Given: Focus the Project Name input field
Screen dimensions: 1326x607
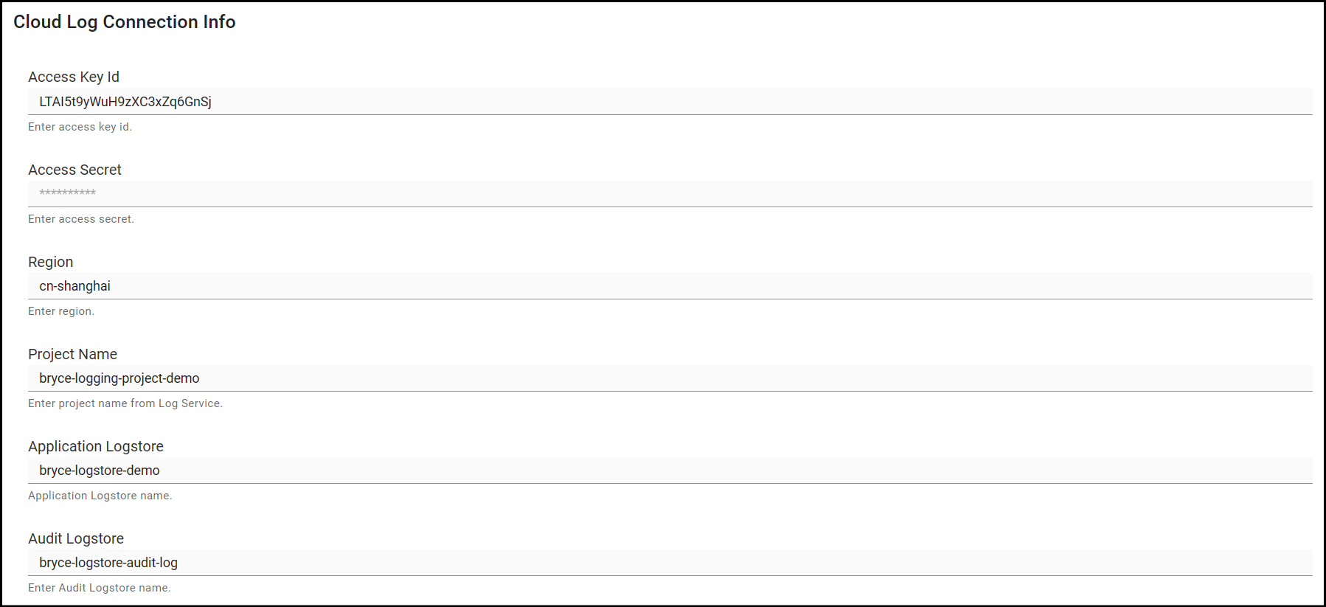Looking at the screenshot, I should click(x=670, y=378).
